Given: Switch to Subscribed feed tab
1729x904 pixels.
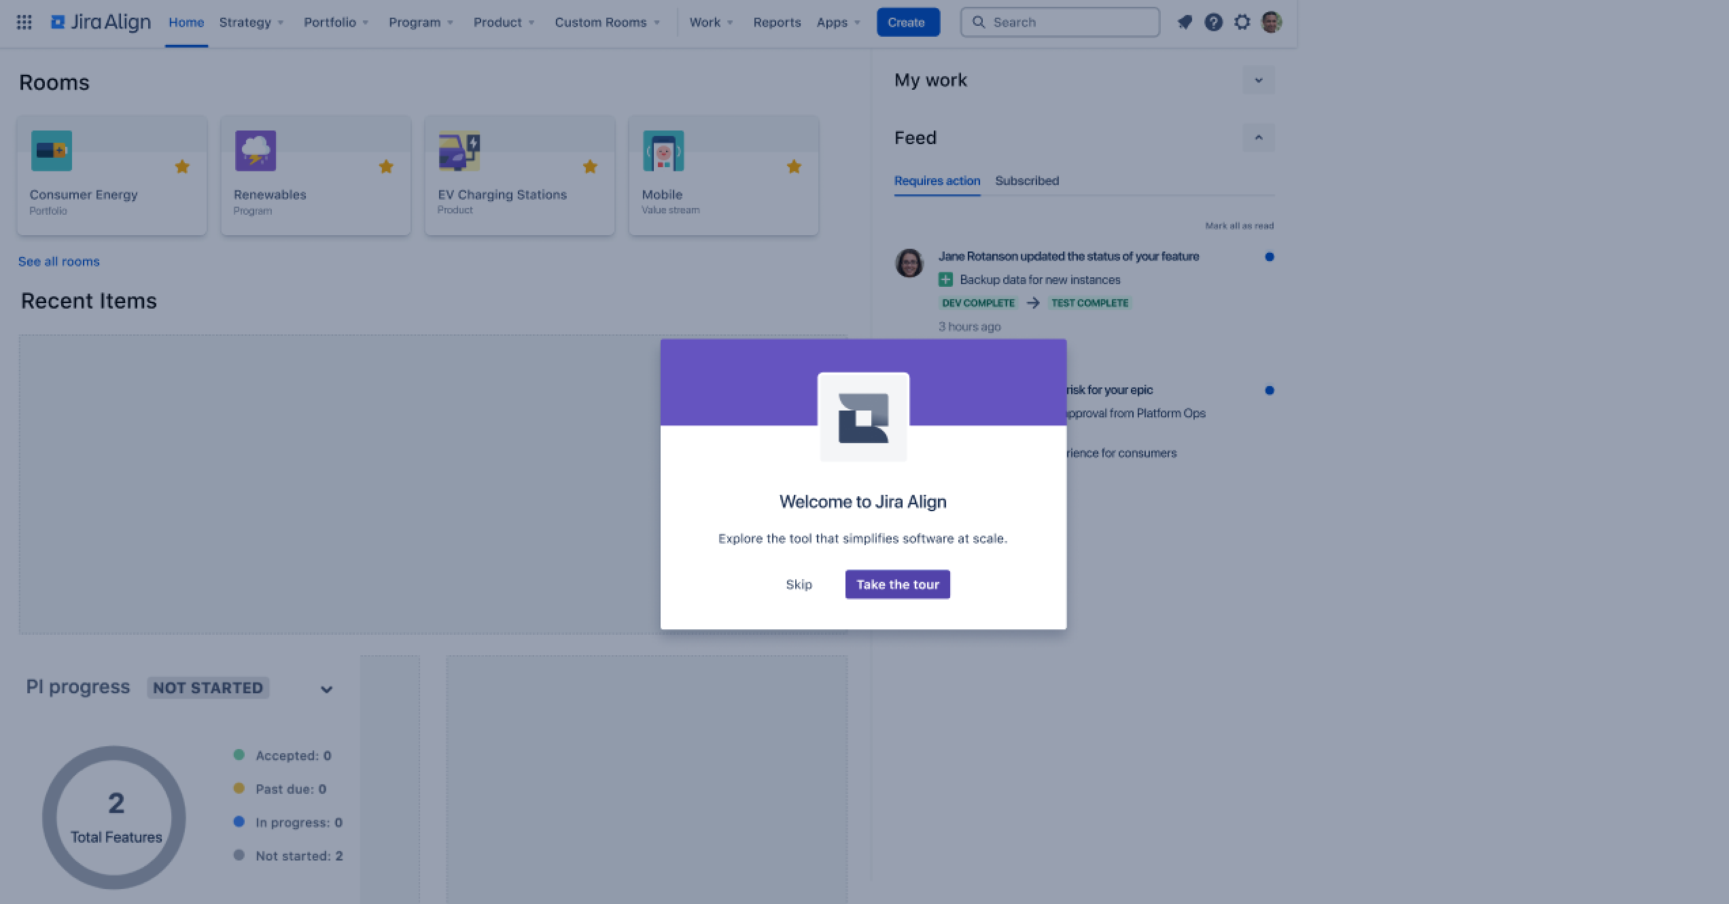Looking at the screenshot, I should [x=1027, y=181].
